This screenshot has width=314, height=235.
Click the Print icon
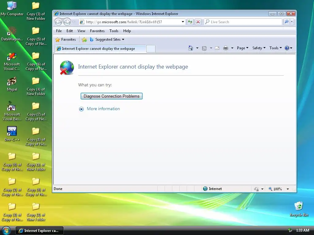click(x=226, y=48)
